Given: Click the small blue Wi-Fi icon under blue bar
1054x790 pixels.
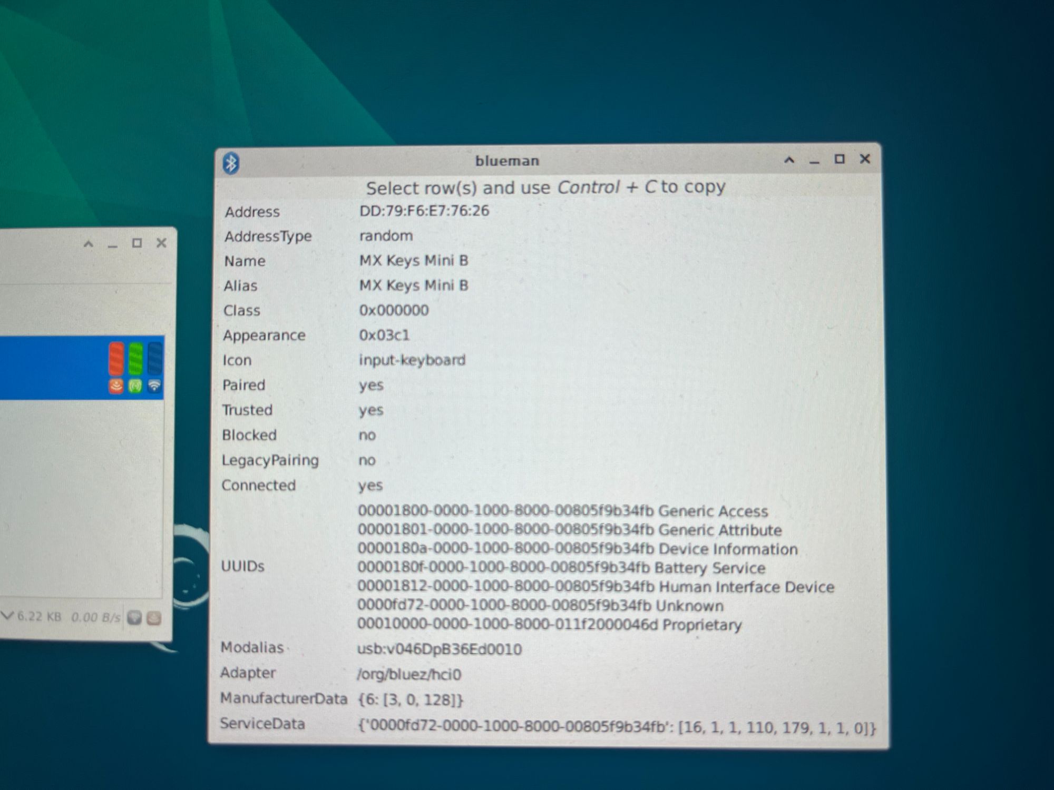Looking at the screenshot, I should (154, 386).
